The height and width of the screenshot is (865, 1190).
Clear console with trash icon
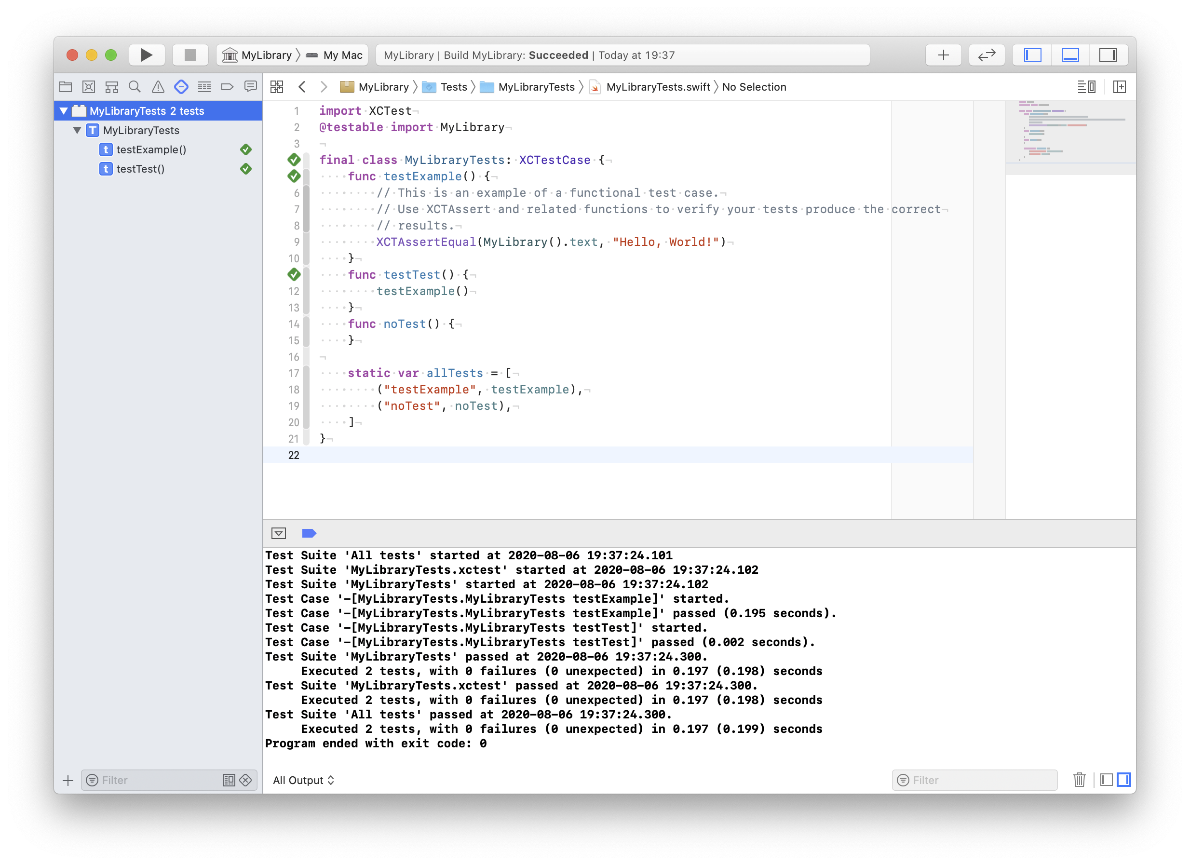pos(1079,780)
